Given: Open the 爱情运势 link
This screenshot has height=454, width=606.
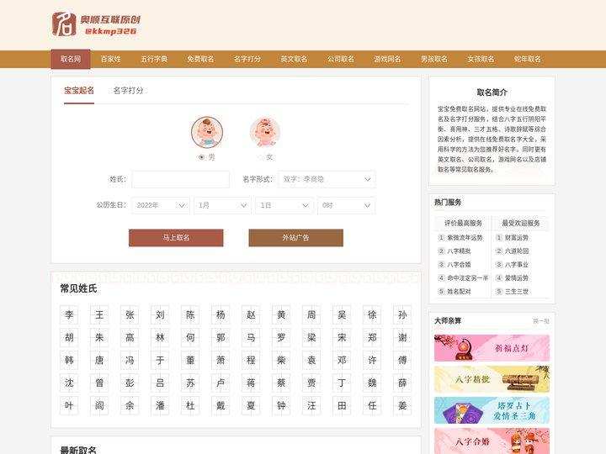Looking at the screenshot, I should [517, 278].
